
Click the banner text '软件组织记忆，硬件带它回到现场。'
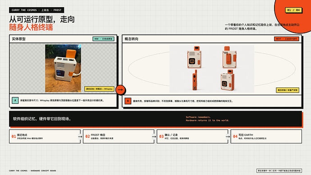click(42, 119)
